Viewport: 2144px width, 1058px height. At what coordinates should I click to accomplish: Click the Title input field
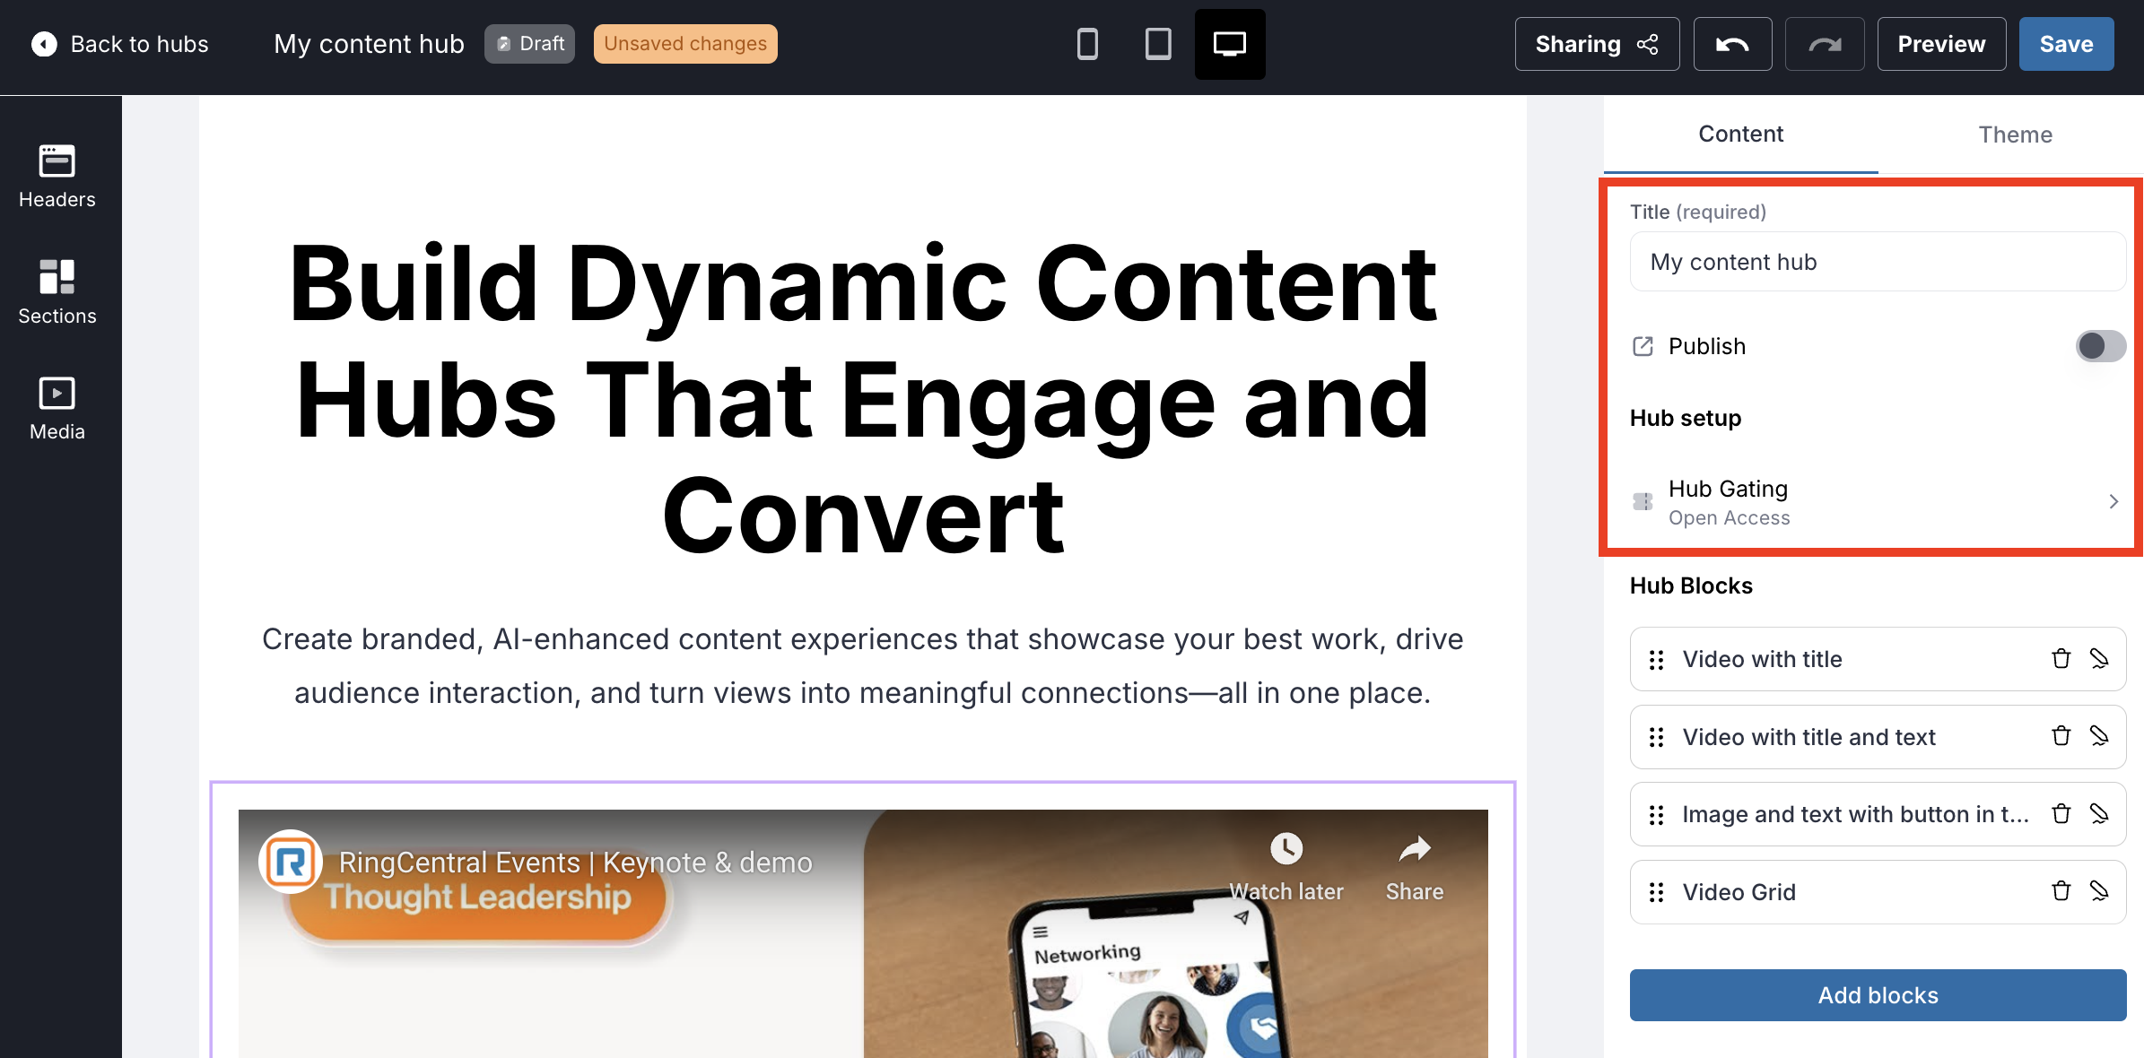(x=1878, y=262)
